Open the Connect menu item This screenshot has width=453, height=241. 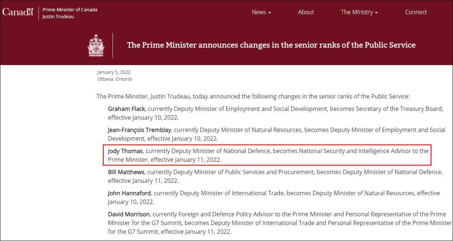[x=416, y=12]
